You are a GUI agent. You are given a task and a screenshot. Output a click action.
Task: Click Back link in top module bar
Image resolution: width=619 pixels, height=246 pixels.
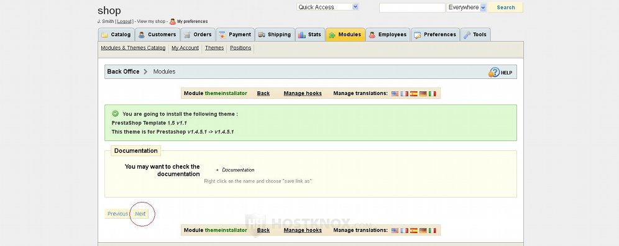coord(264,94)
